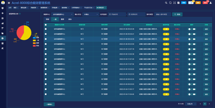Screen dimensions: 215x108
Task: Confirm the alarm at 2022-01-05 12:07:18
Action: (189, 49)
